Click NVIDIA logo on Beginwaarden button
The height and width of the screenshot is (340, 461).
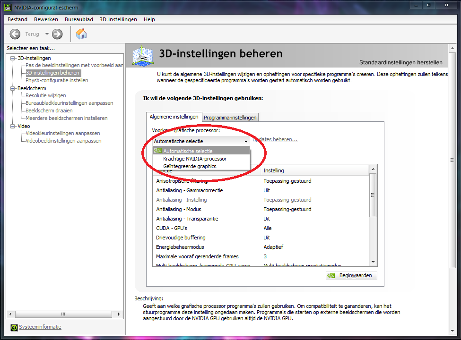point(331,276)
